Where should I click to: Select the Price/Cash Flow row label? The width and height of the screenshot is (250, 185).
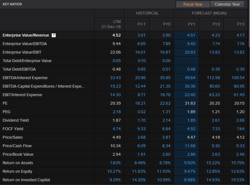pos(17,146)
